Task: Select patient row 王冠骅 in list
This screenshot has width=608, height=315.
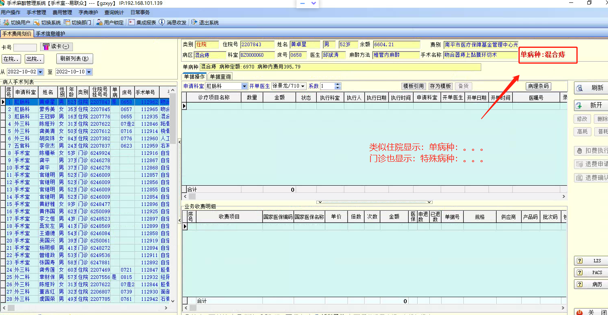Action: [85, 117]
